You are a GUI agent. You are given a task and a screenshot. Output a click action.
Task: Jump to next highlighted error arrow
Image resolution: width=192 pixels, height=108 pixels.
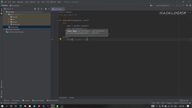pos(190,13)
